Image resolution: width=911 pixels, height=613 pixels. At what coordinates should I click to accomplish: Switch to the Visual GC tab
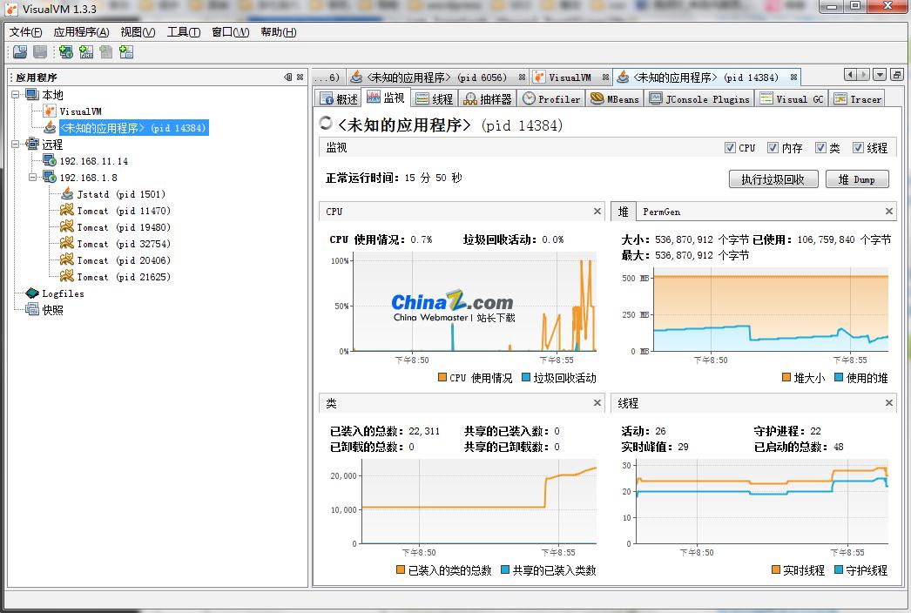pos(792,99)
